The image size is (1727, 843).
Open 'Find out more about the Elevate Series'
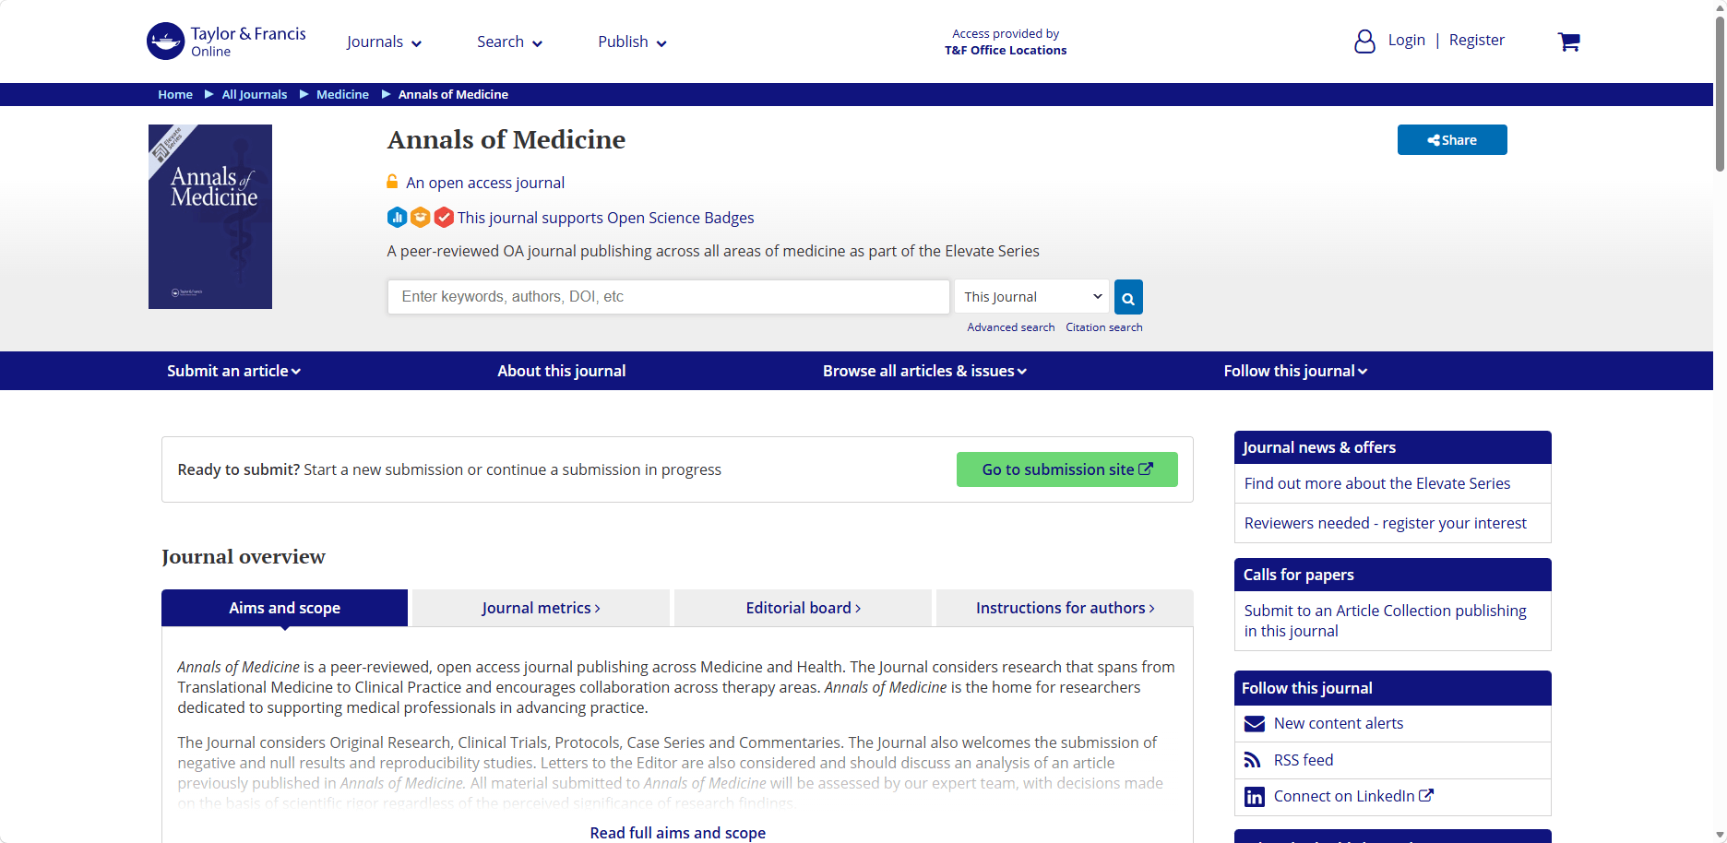pos(1377,483)
